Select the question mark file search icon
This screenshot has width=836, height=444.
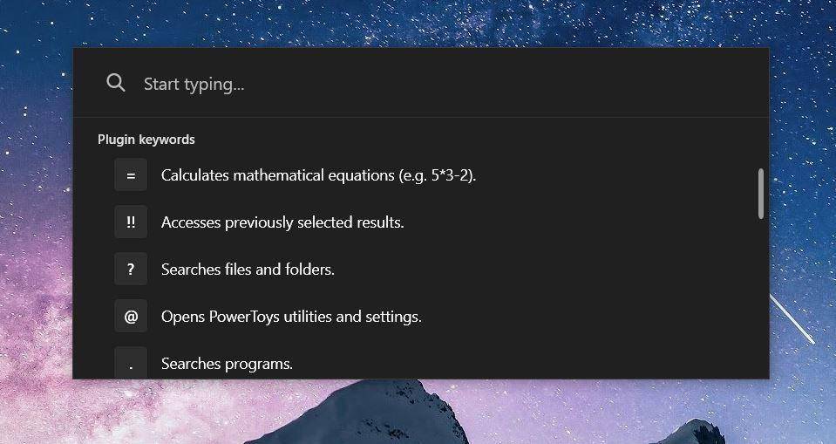point(131,269)
